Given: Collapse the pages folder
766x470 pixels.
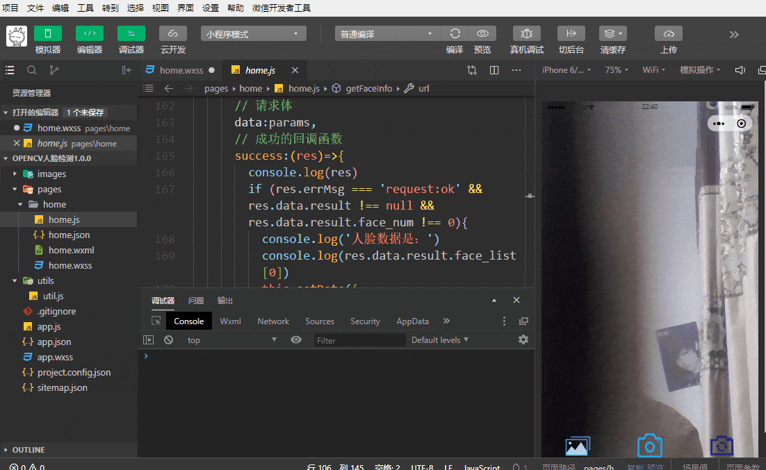Looking at the screenshot, I should click(x=49, y=190).
